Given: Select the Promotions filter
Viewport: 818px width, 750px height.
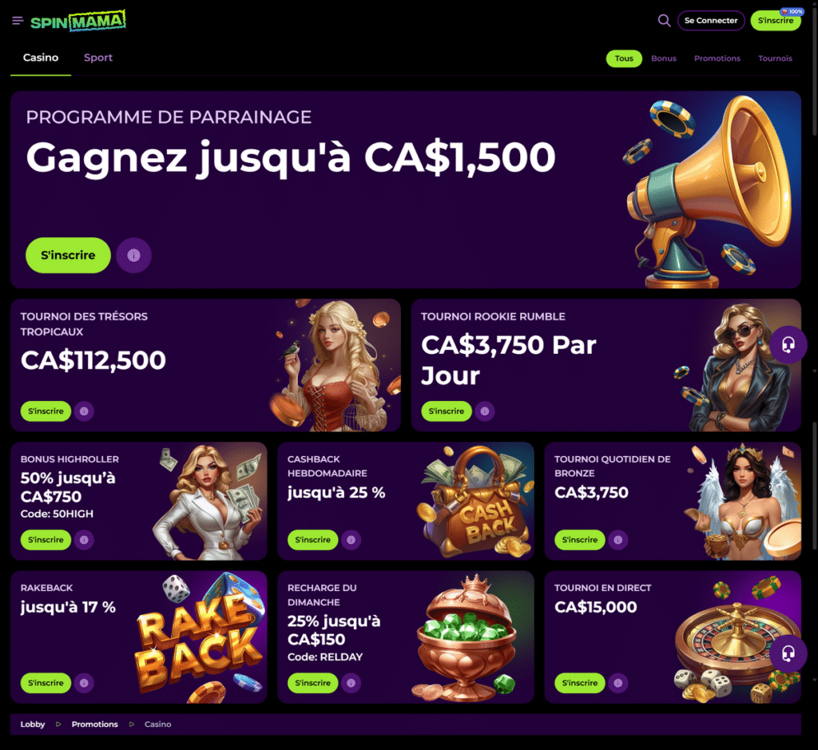Looking at the screenshot, I should tap(717, 58).
